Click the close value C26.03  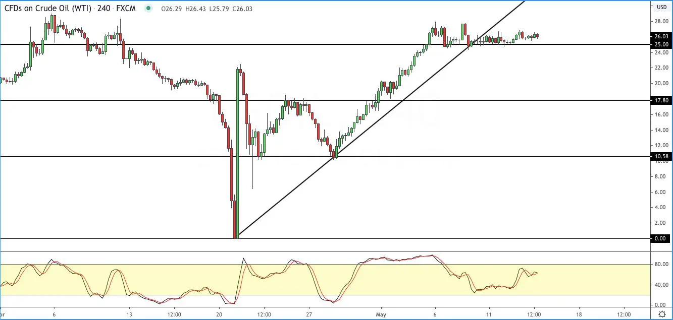(242, 9)
